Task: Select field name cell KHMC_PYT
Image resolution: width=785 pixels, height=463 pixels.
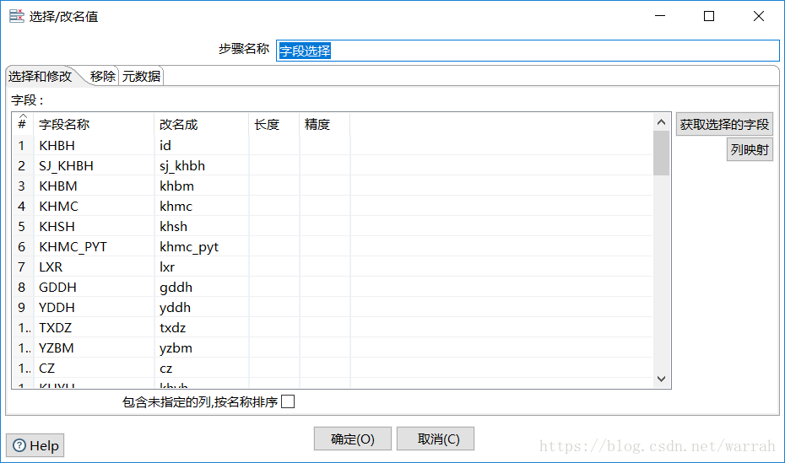Action: point(94,246)
